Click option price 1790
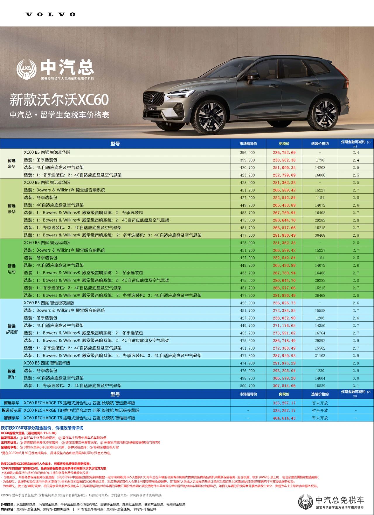This screenshot has height=515, width=374. tap(320, 160)
